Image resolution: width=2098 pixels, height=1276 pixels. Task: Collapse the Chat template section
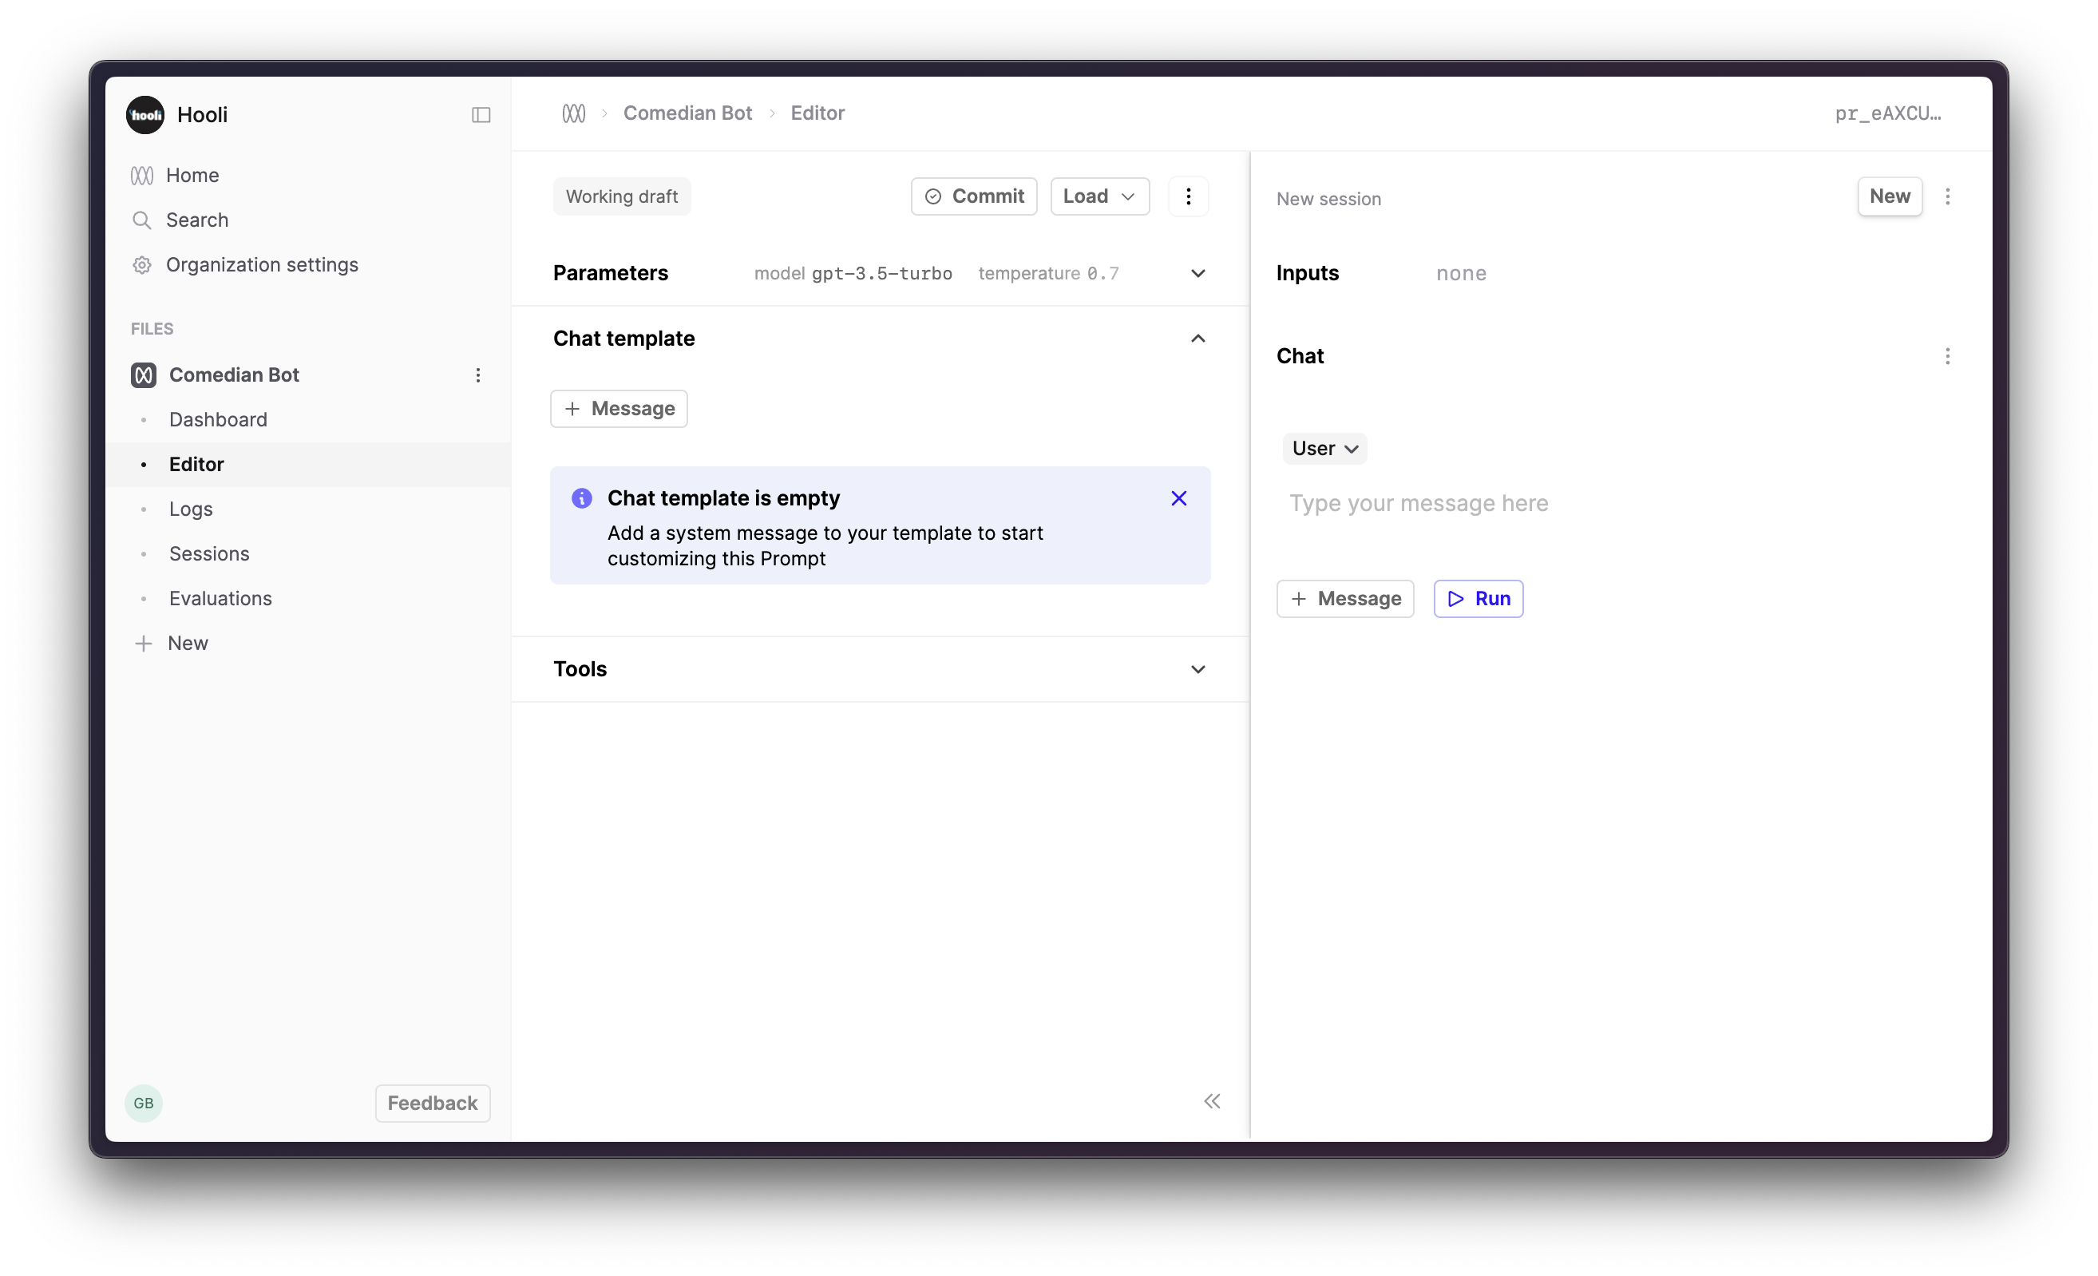coord(1197,339)
